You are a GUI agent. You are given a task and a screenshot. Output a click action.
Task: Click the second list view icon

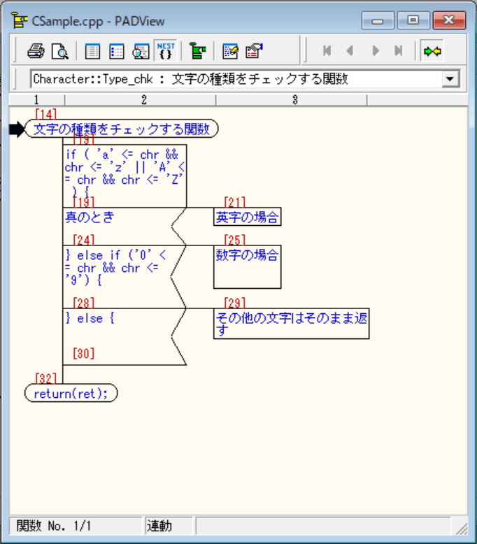[x=116, y=51]
